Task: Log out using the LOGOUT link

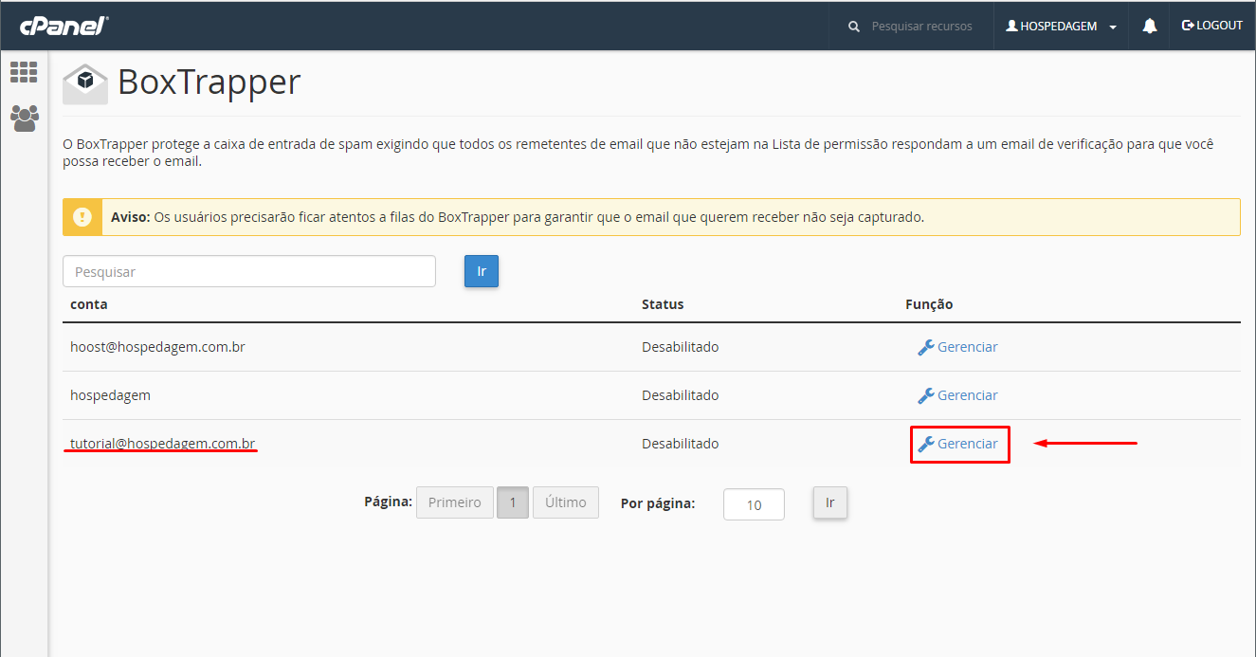Action: click(1211, 26)
